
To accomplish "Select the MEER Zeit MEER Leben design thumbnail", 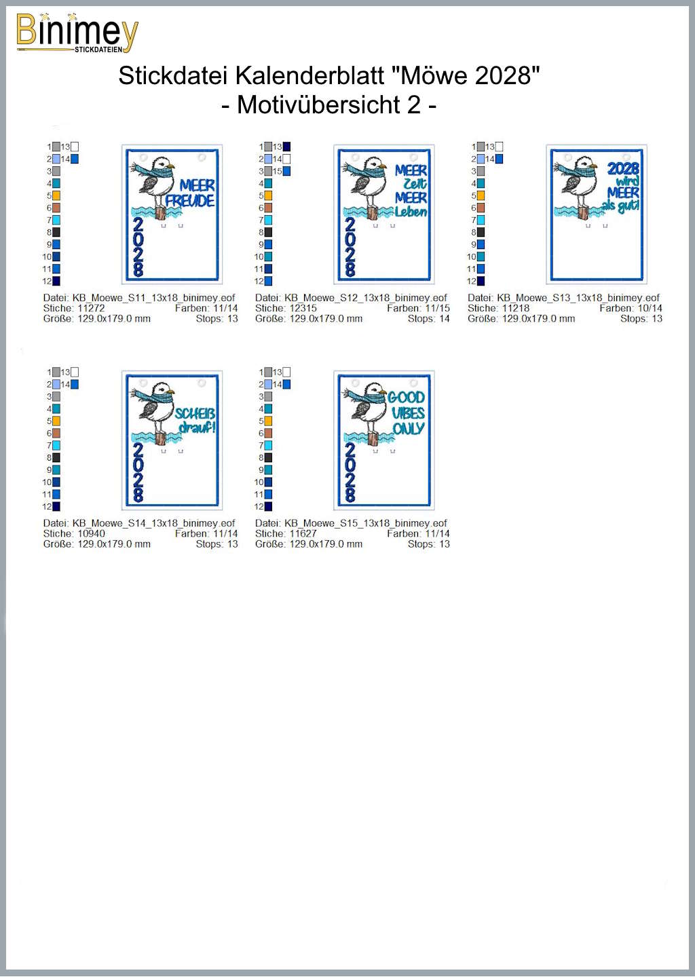I will pyautogui.click(x=383, y=214).
